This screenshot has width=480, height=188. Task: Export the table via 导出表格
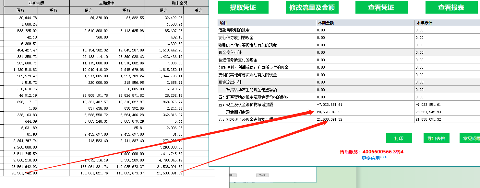(x=436, y=138)
